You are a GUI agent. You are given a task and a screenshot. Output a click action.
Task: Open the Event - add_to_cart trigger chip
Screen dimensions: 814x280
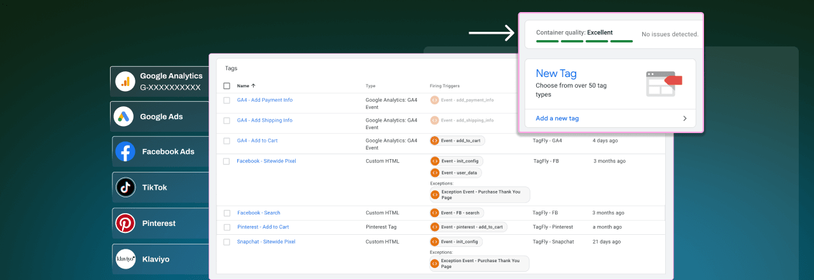coord(458,141)
